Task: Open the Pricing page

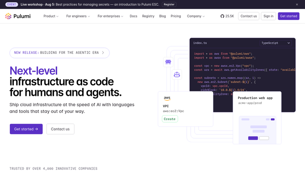Action: 175,16
